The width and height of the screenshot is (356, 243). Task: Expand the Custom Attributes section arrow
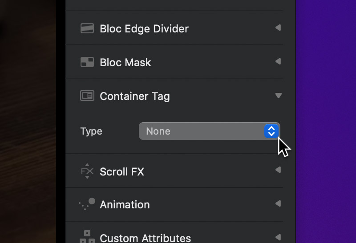pos(278,237)
